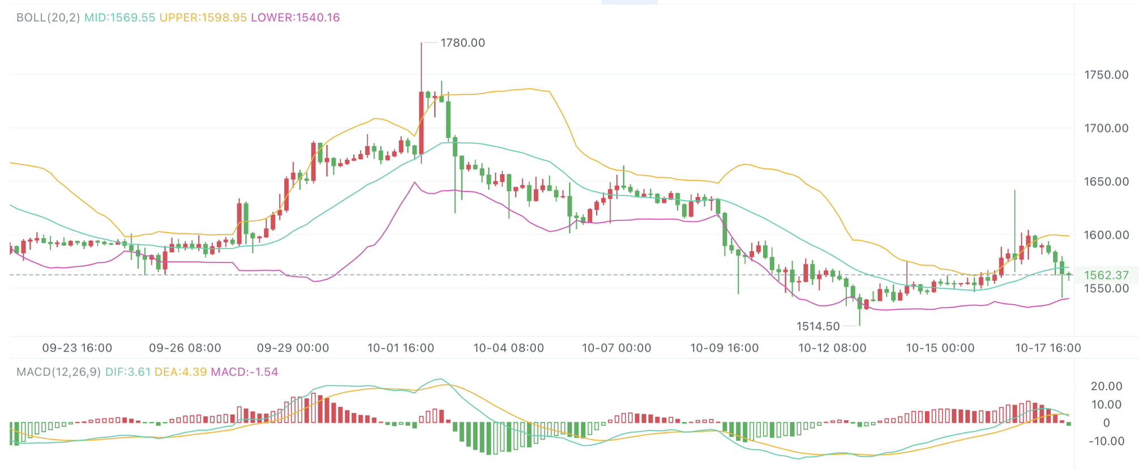Click the -10.00 MACD axis label
1139x469 pixels.
(x=1106, y=441)
